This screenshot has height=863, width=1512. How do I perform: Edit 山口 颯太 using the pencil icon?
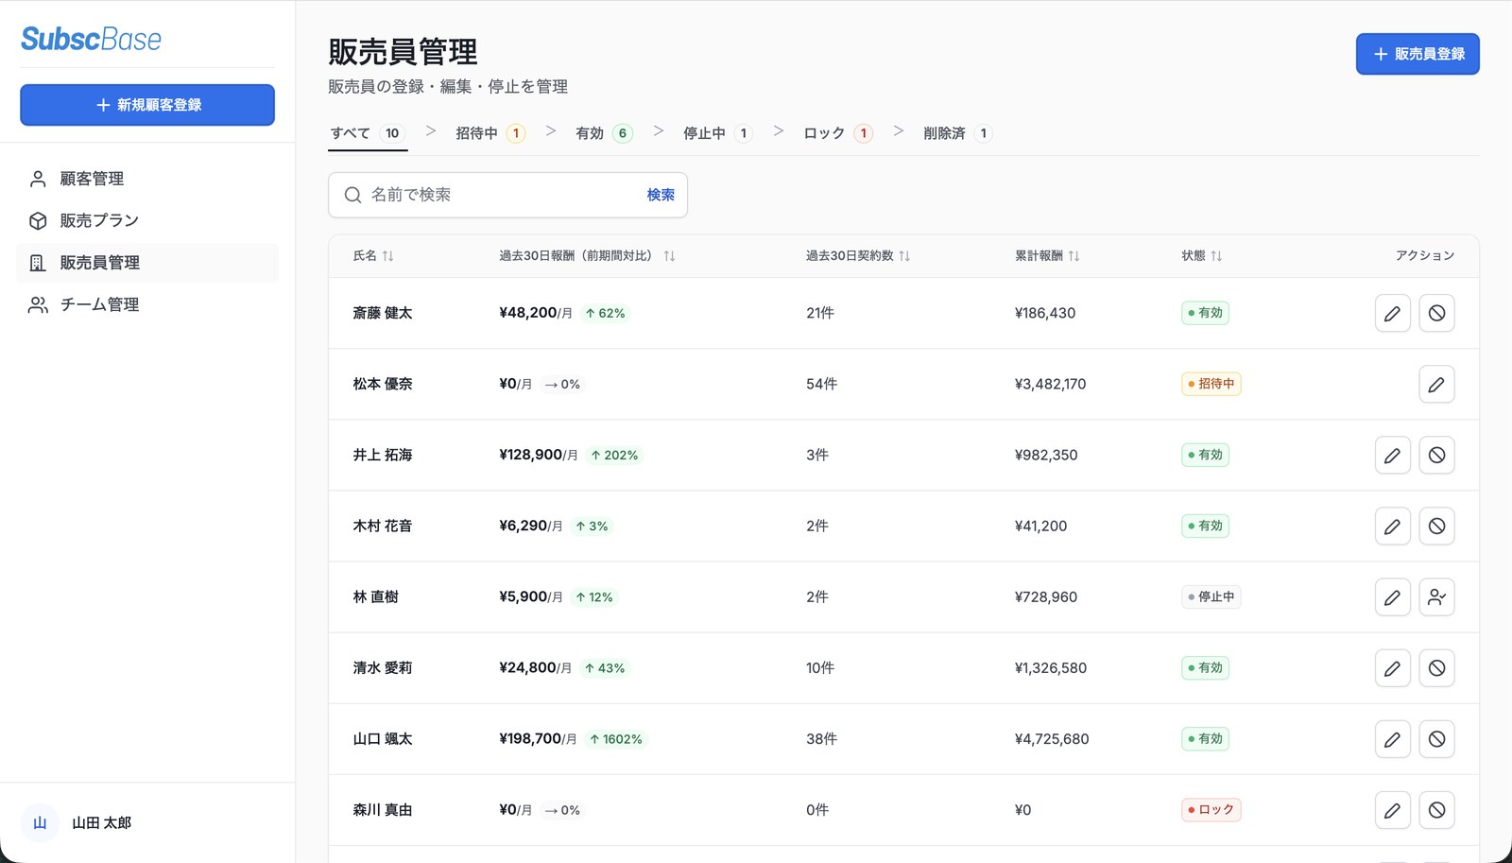1392,738
